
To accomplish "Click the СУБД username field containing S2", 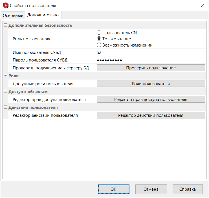I will (x=151, y=52).
